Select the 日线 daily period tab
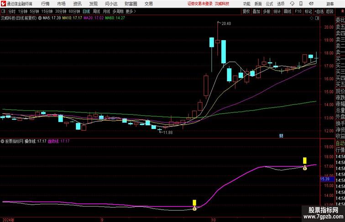Image resolution: width=345 pixels, height=222 pixels. [86, 11]
